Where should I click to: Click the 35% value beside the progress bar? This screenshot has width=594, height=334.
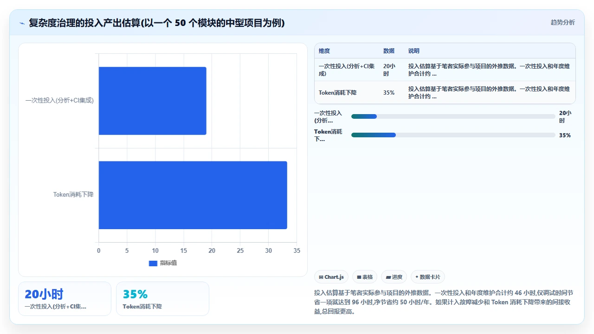[x=565, y=135]
